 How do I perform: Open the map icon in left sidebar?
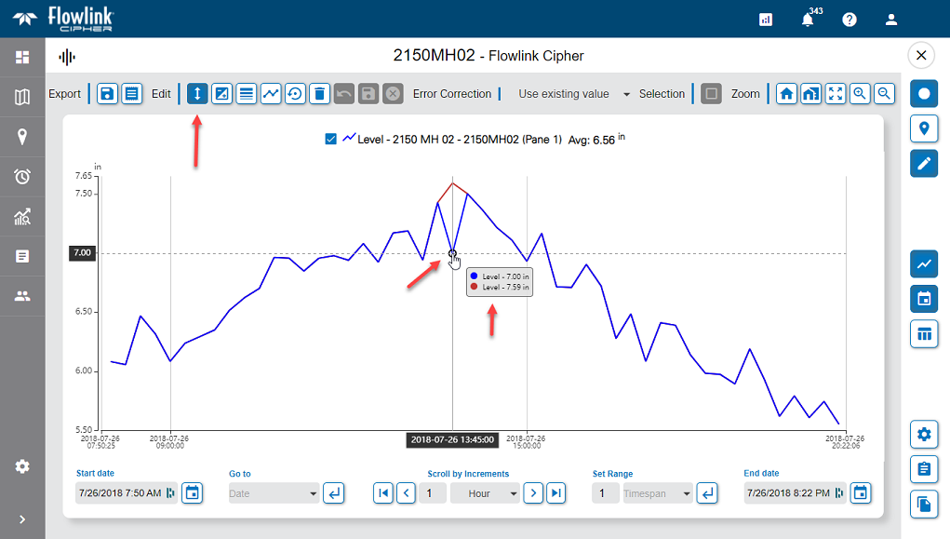[22, 97]
